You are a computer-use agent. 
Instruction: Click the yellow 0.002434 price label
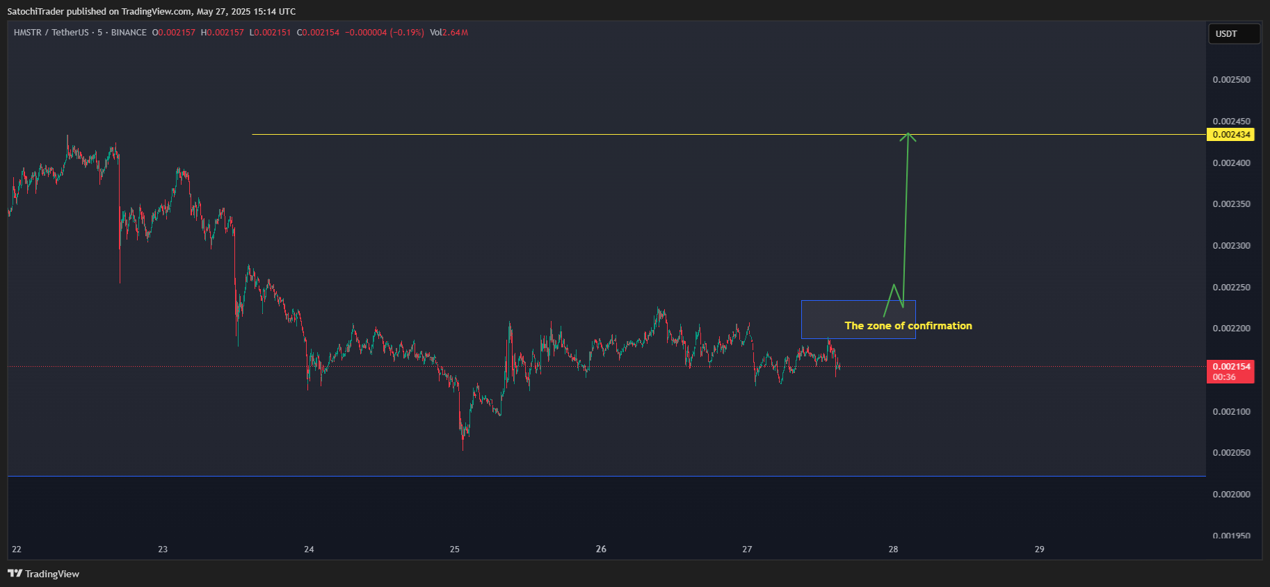pyautogui.click(x=1230, y=135)
